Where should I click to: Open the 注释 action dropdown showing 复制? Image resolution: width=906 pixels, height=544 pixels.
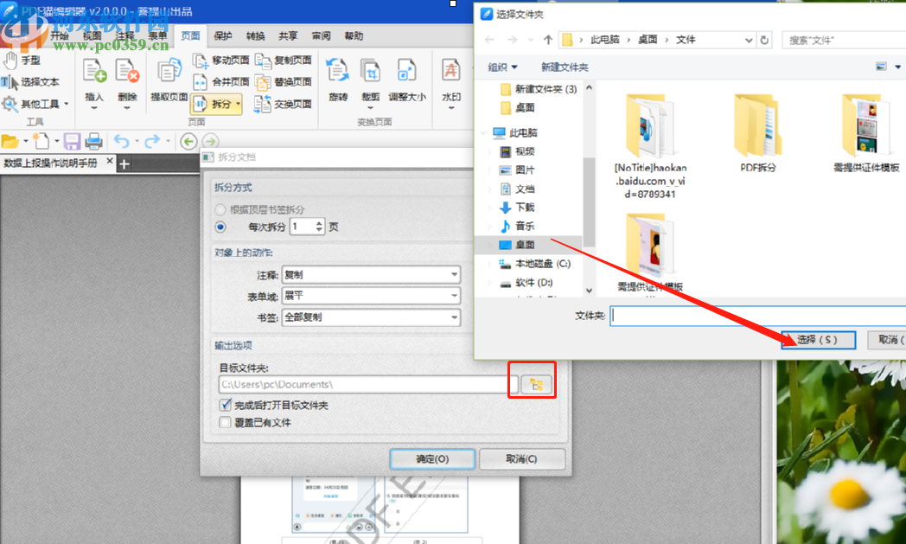(x=455, y=274)
